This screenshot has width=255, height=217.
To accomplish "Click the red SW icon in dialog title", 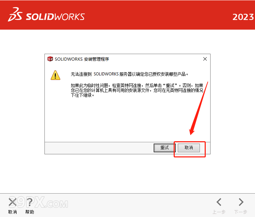I will tap(50, 59).
